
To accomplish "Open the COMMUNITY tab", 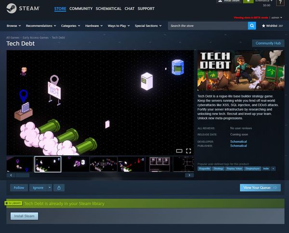I will pos(81,9).
